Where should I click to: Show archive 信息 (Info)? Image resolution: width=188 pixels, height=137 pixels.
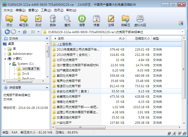[82, 21]
